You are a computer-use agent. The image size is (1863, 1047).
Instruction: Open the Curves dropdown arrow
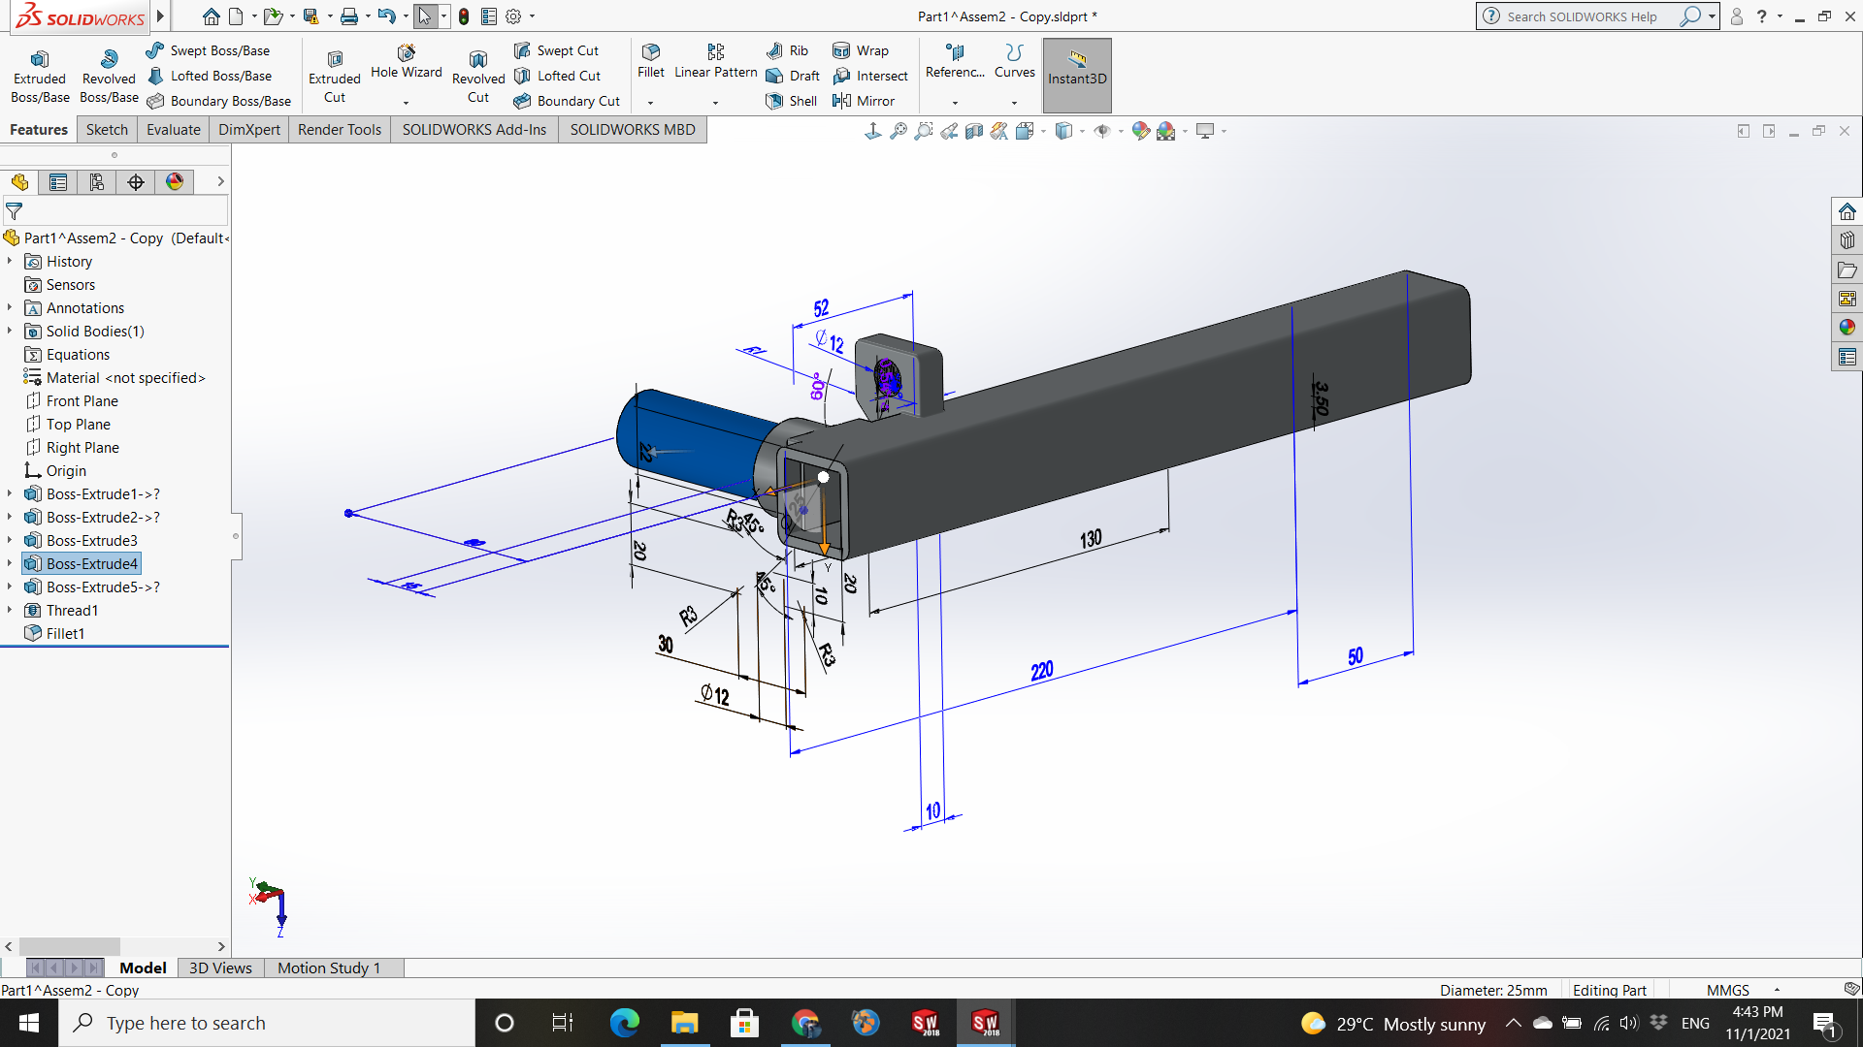coord(1015,103)
